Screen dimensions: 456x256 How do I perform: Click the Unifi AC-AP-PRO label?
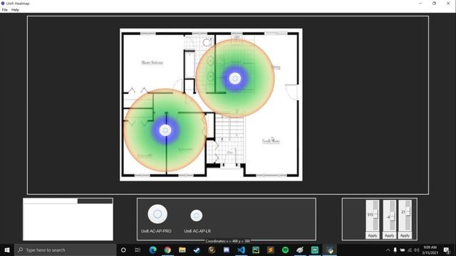(x=156, y=231)
